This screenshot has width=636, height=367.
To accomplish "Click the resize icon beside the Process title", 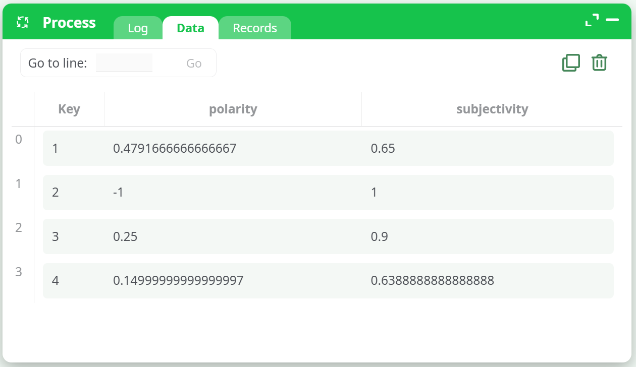I will click(x=22, y=22).
